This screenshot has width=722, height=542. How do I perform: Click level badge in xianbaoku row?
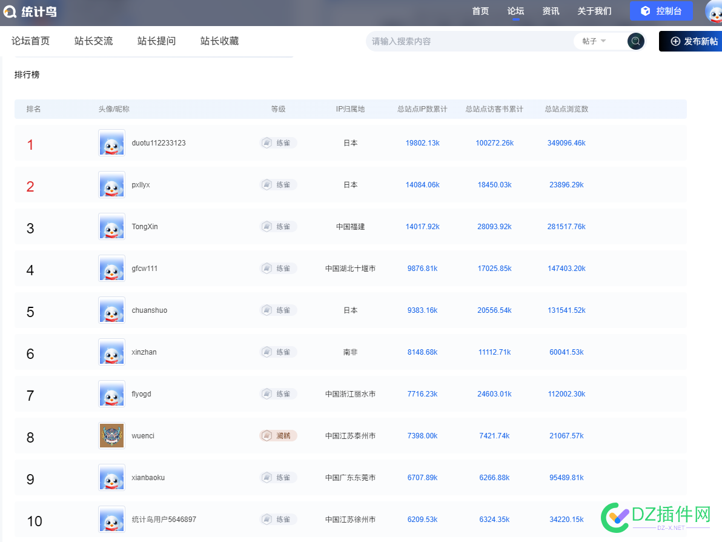pyautogui.click(x=278, y=478)
